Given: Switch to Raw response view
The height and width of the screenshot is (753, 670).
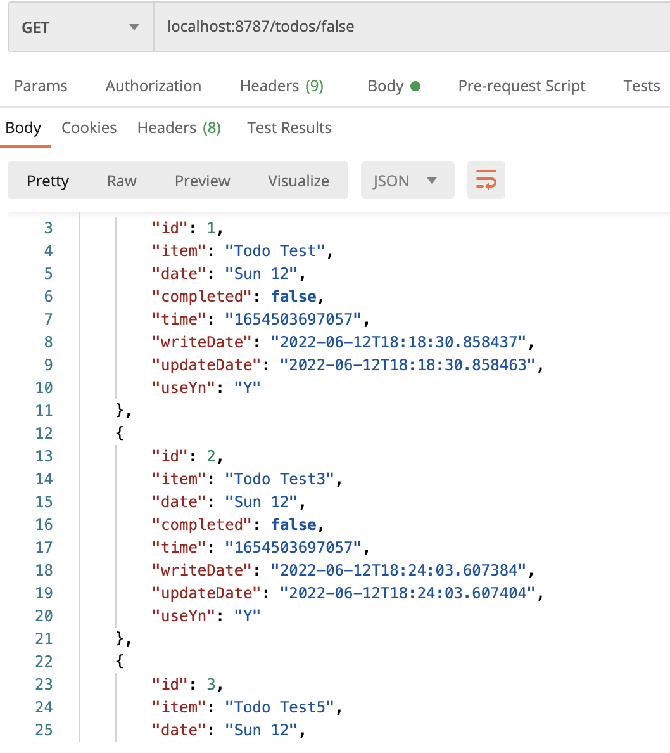Looking at the screenshot, I should click(x=122, y=181).
